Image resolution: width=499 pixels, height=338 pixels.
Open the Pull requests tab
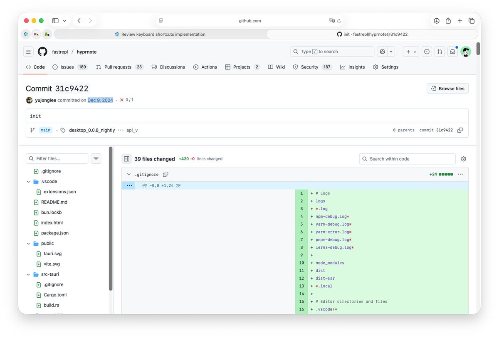pos(120,67)
